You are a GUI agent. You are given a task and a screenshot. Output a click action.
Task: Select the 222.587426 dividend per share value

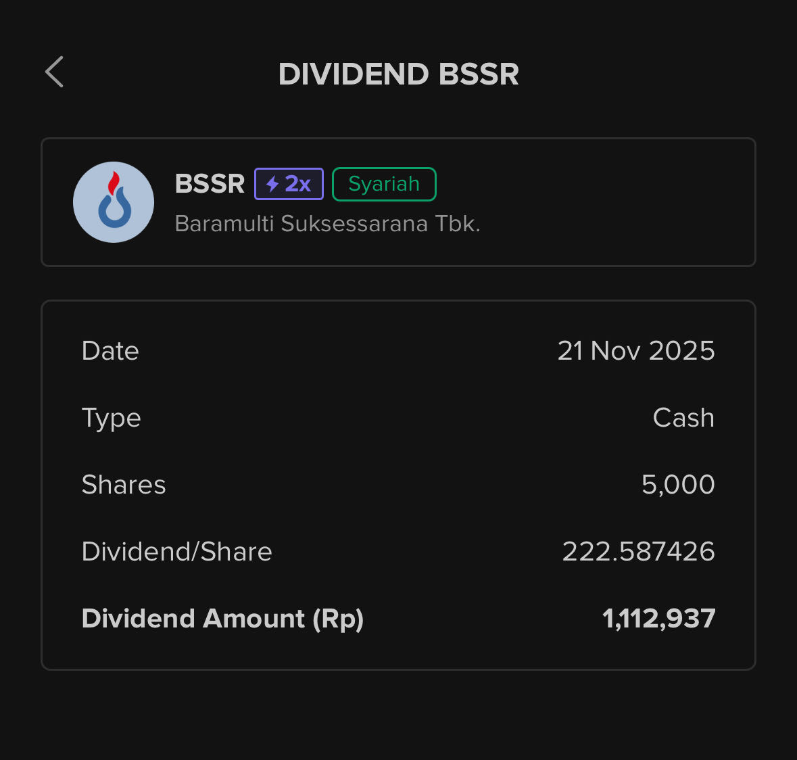point(638,552)
